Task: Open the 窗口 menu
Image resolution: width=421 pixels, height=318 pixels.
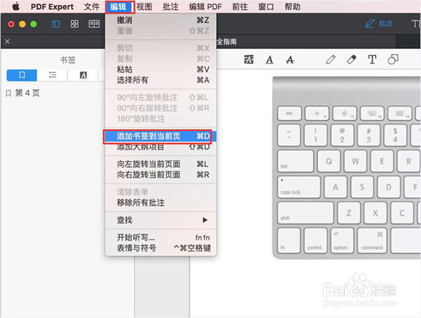Action: click(x=266, y=7)
